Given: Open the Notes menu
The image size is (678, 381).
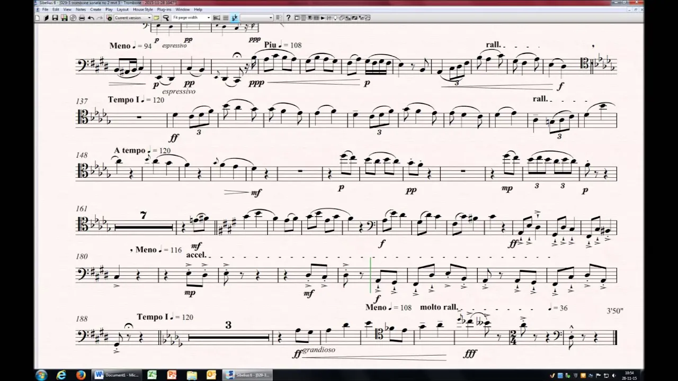Looking at the screenshot, I should coord(81,10).
